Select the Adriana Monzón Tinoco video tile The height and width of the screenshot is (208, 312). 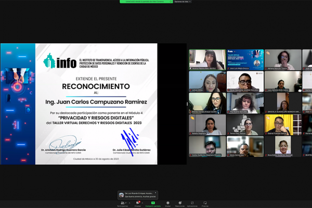pos(283,60)
